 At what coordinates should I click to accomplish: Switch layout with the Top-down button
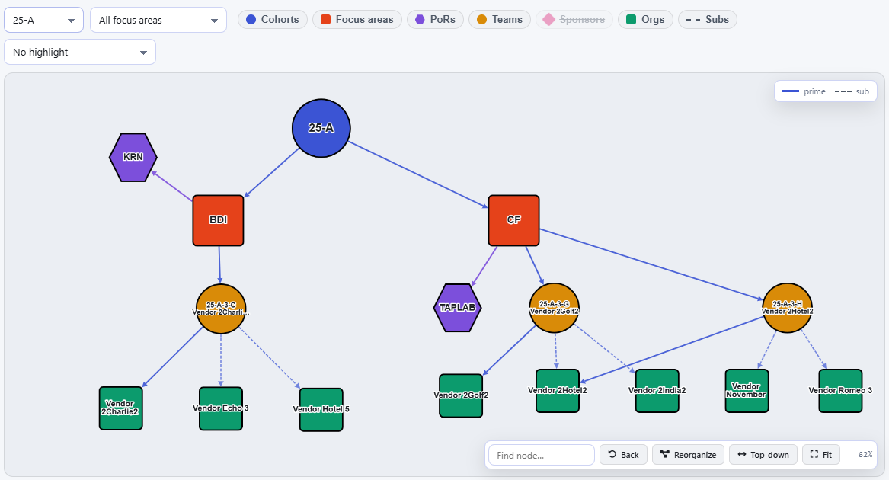click(763, 454)
